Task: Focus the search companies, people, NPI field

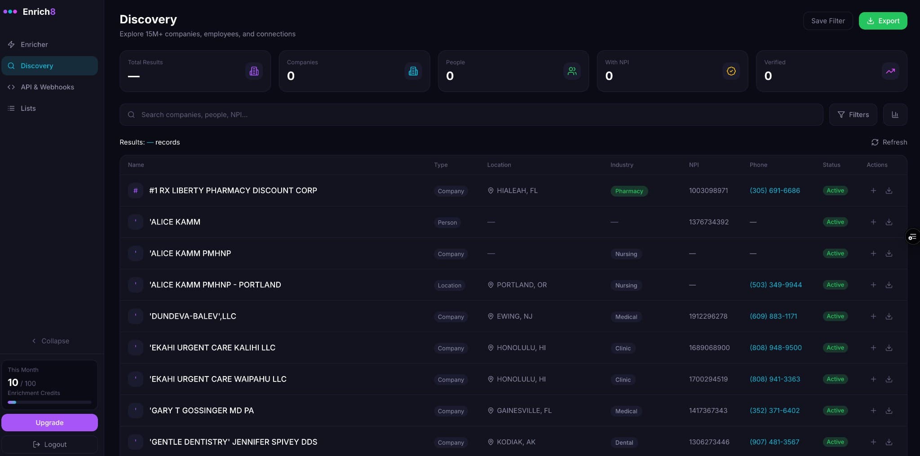Action: (472, 115)
